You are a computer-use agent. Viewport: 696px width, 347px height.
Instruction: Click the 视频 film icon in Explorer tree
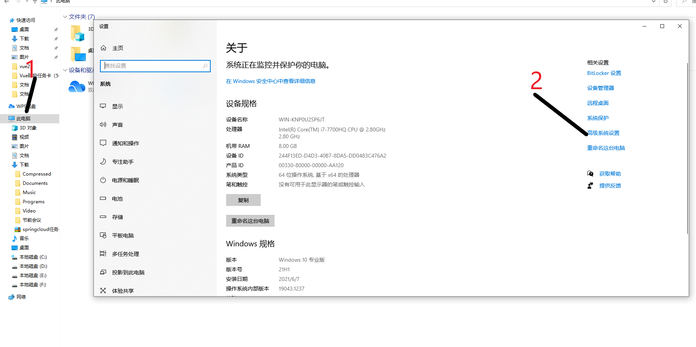point(15,137)
